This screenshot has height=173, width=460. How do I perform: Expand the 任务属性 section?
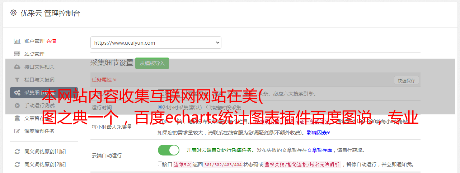[x=104, y=80]
